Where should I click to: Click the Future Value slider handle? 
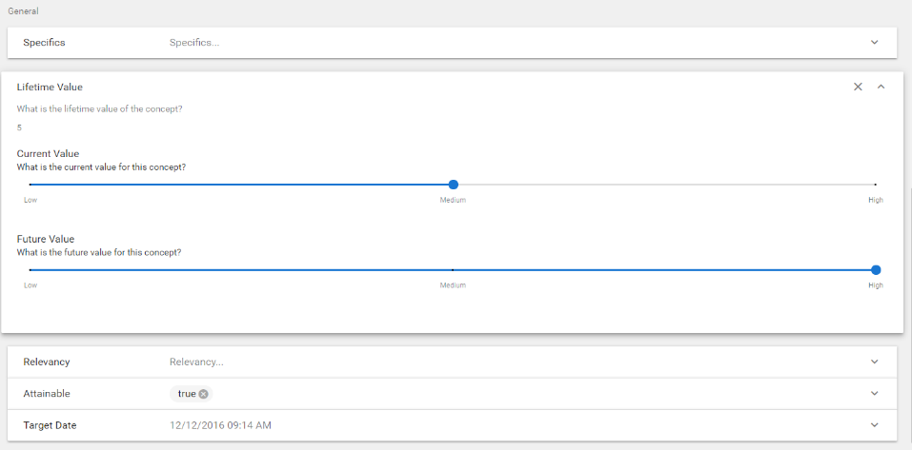click(876, 270)
